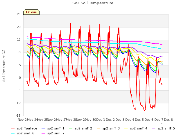Click the Soil Temperature (C) axis label
Image resolution: width=186 pixels, height=139 pixels.
pyautogui.click(x=4, y=66)
